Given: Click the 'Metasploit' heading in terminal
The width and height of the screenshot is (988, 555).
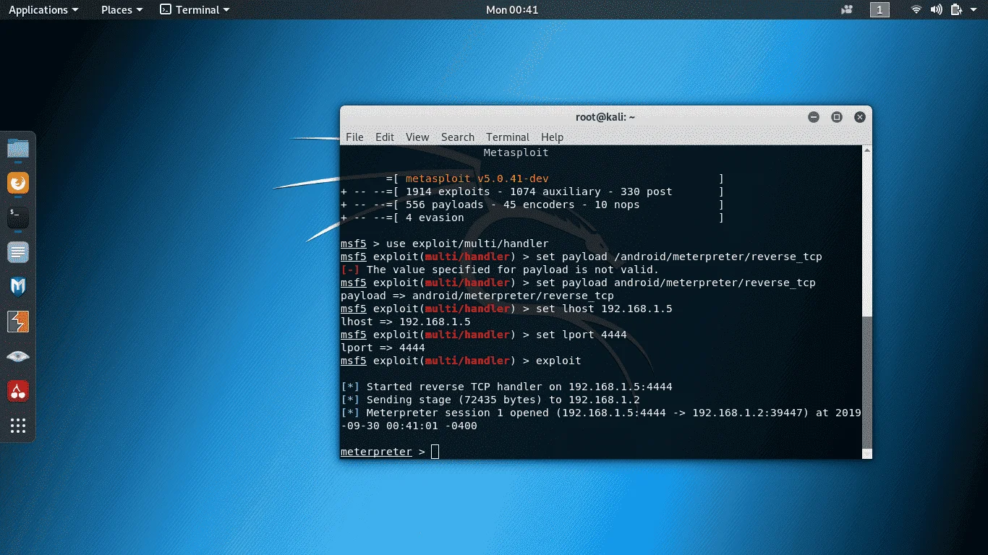Looking at the screenshot, I should coord(516,152).
